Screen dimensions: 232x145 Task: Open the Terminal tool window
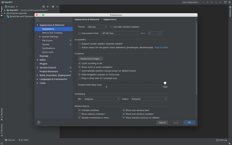[10, 140]
